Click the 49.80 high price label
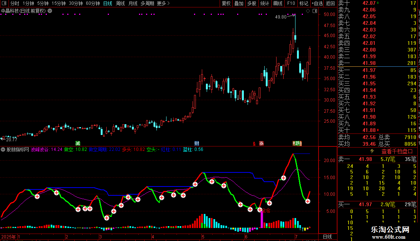Image resolution: width=420 pixels, height=241 pixels. (x=281, y=17)
